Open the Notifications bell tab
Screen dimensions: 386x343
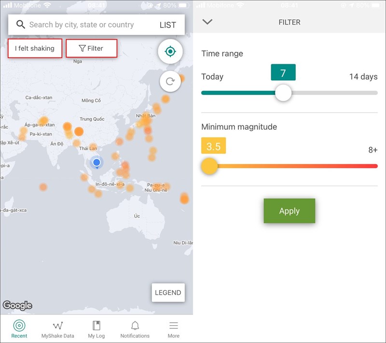135,329
